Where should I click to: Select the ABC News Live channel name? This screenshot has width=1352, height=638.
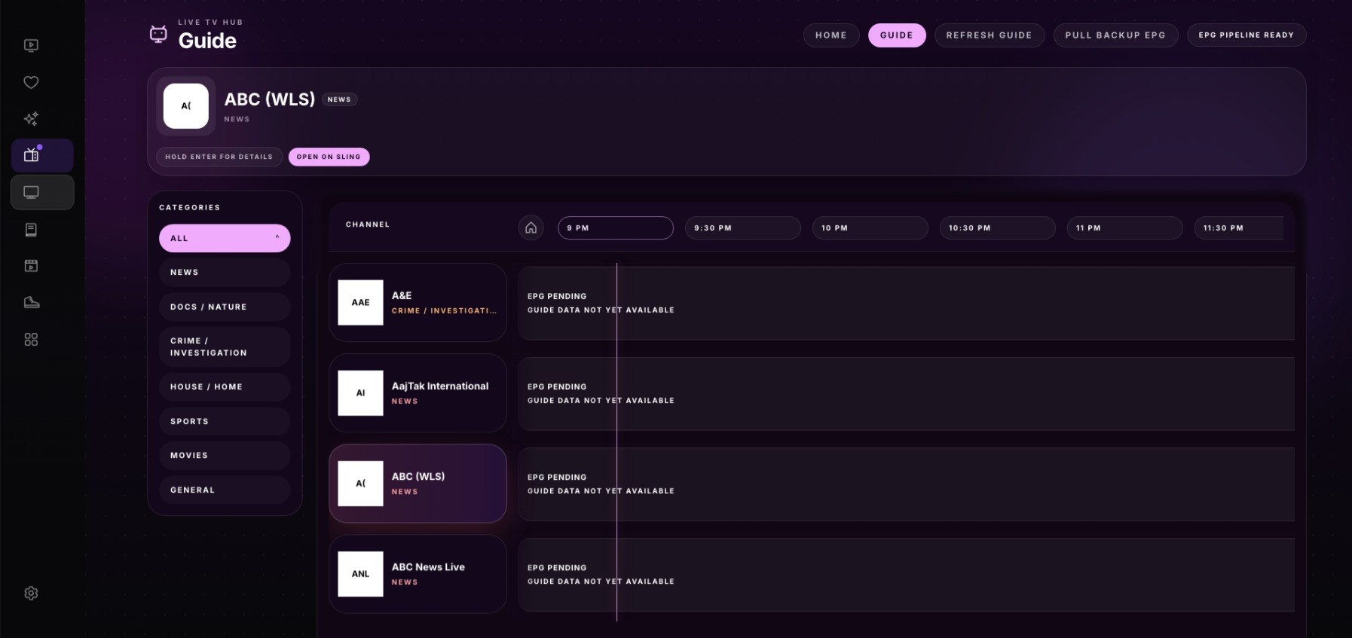428,567
